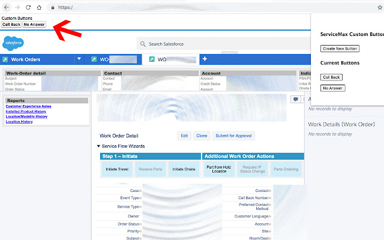Click Request IP Status Change action

(253, 169)
